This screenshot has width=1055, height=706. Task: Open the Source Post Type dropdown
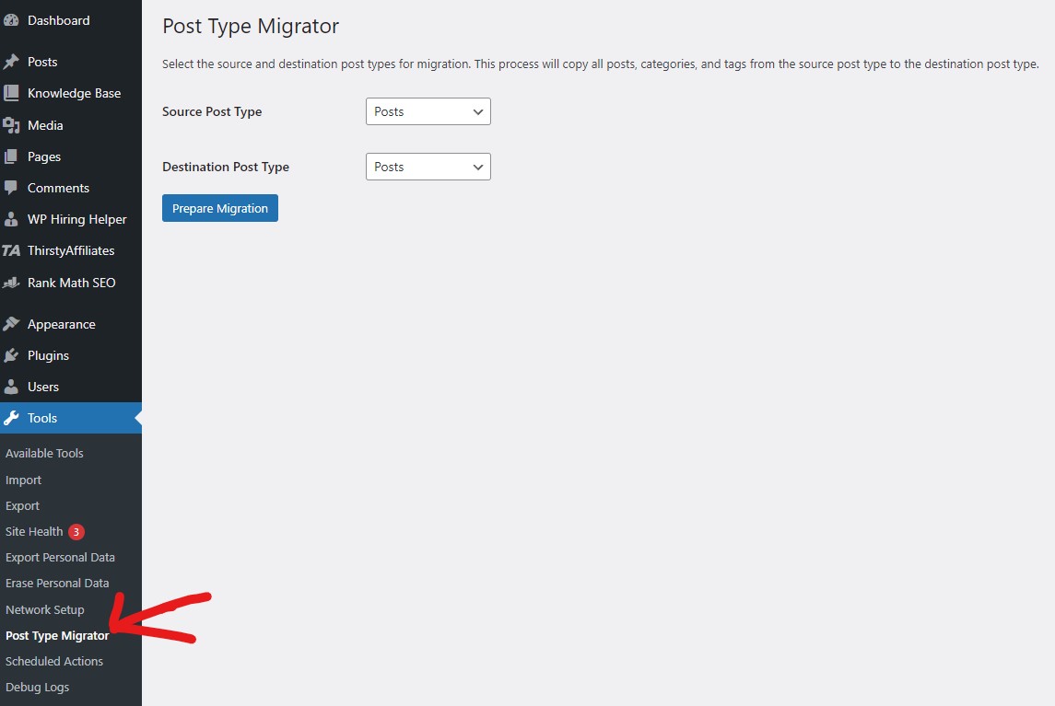click(428, 110)
